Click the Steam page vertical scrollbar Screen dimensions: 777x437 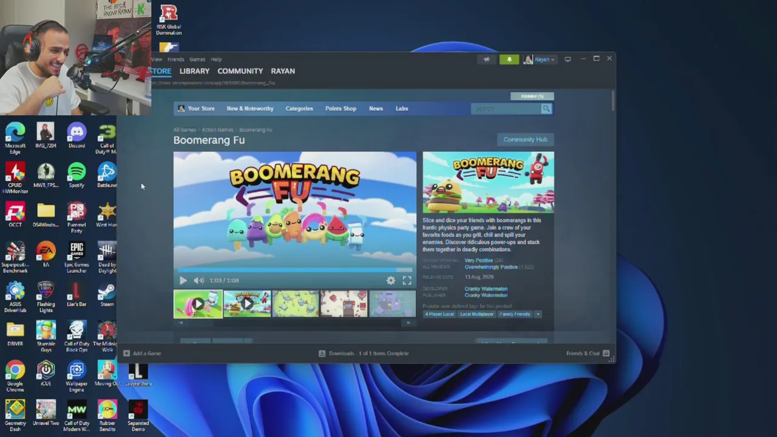coord(613,101)
